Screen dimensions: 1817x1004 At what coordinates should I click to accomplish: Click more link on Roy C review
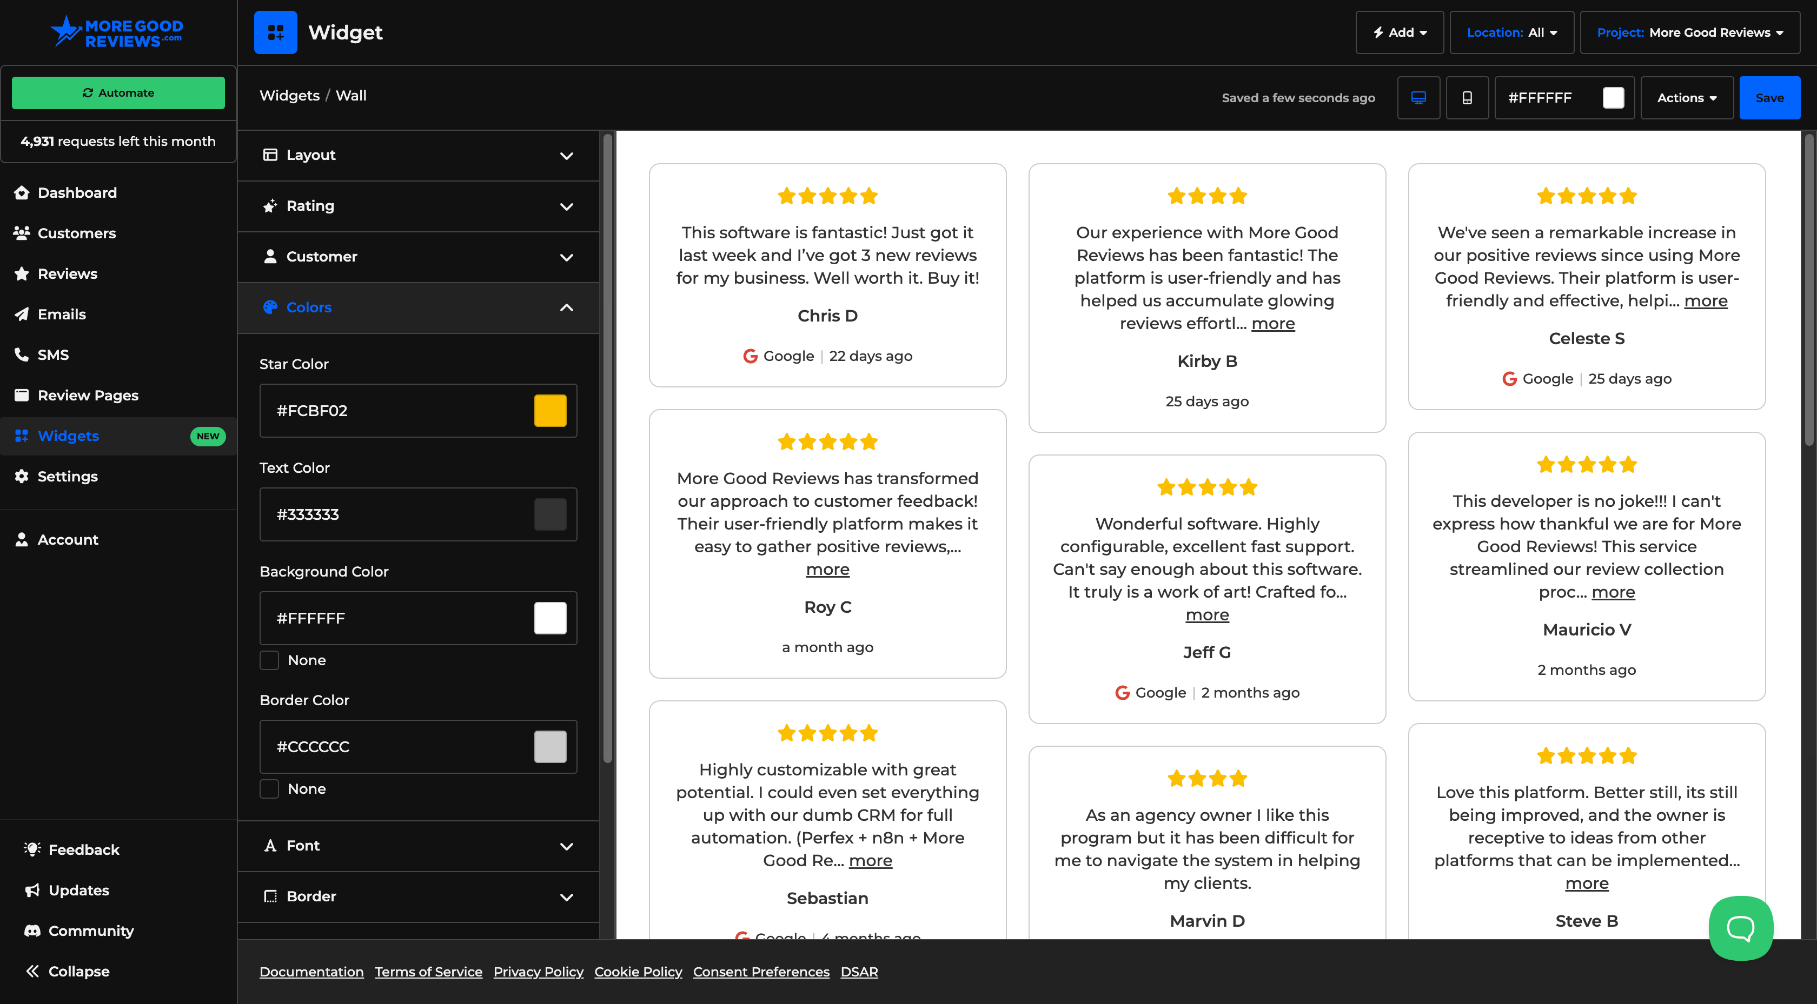coord(827,570)
